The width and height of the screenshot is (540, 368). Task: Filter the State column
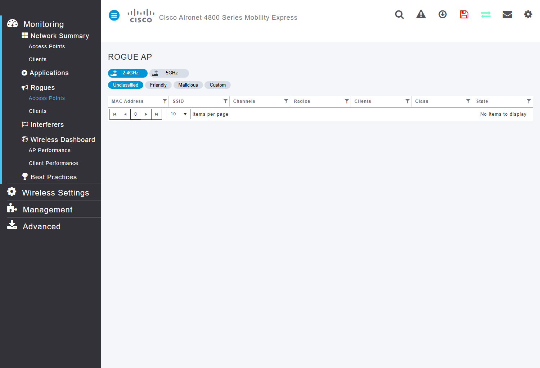click(x=528, y=101)
